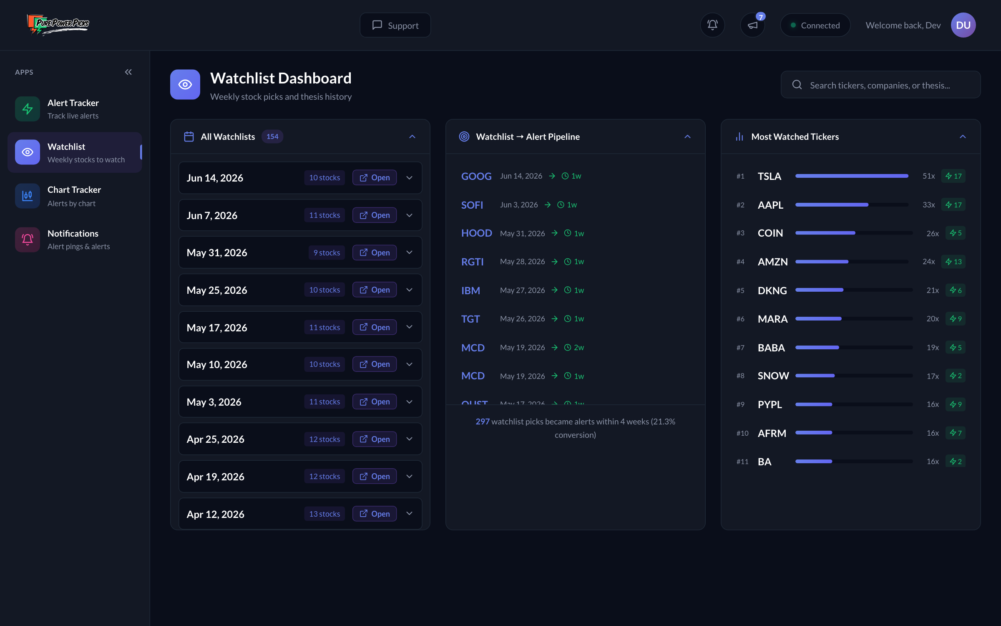Screen dimensions: 1001x626
Task: Click the 13 stocks badge for Apr 12
Action: [x=324, y=514]
